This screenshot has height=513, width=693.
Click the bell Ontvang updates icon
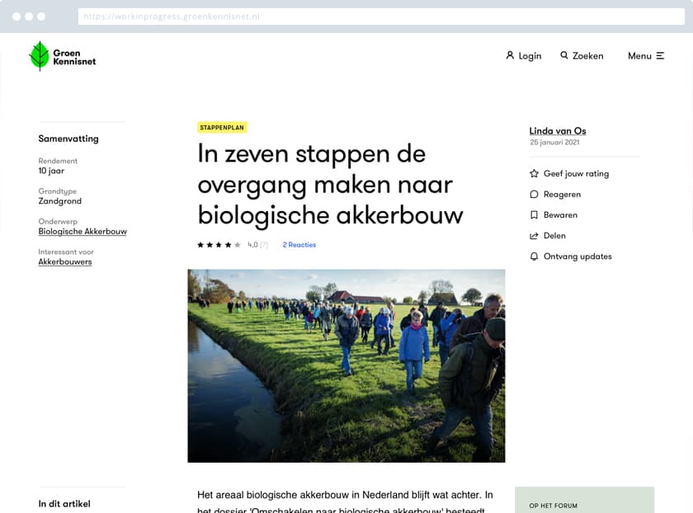click(x=534, y=256)
